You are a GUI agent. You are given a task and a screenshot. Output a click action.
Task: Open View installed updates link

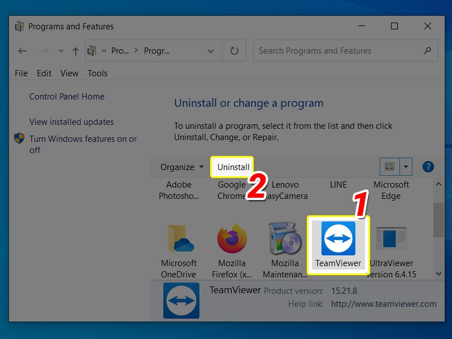72,122
